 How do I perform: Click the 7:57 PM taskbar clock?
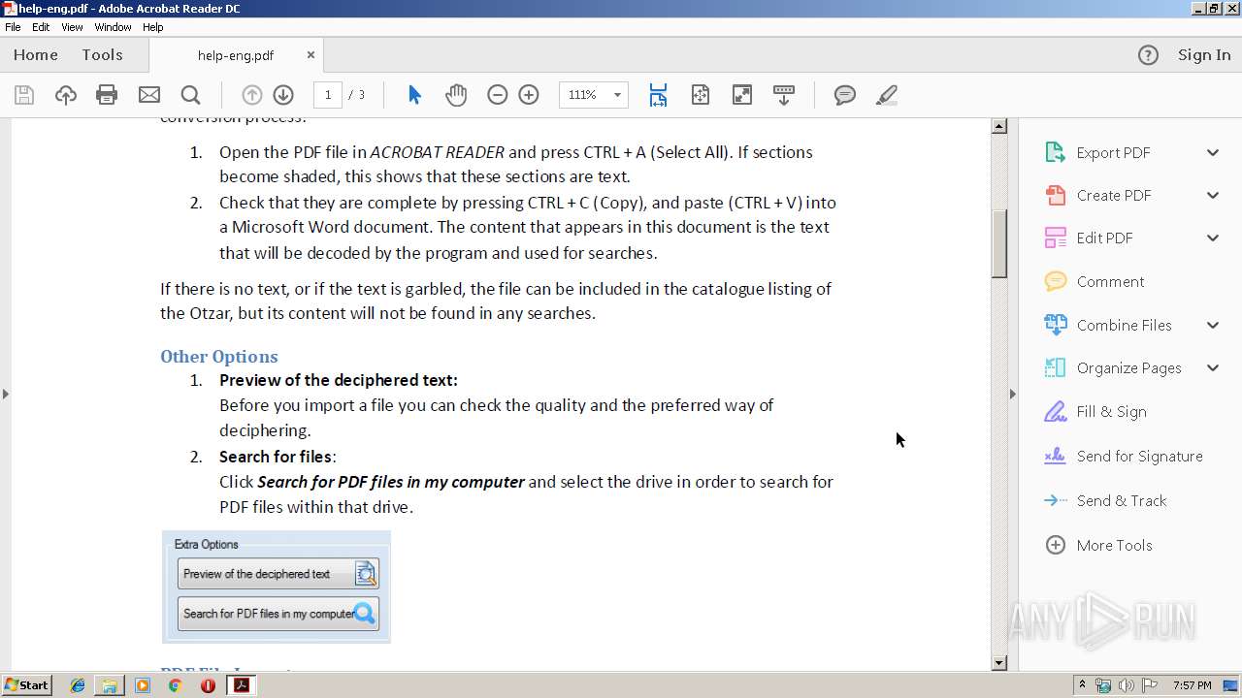1193,685
